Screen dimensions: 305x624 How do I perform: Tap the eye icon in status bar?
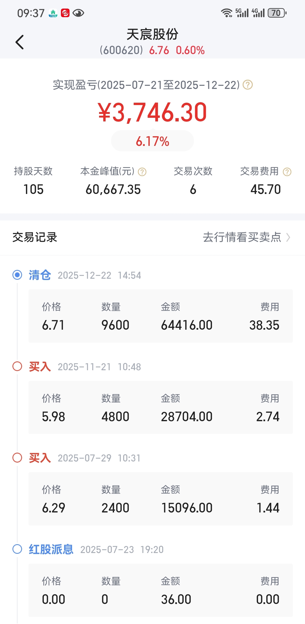coord(78,13)
